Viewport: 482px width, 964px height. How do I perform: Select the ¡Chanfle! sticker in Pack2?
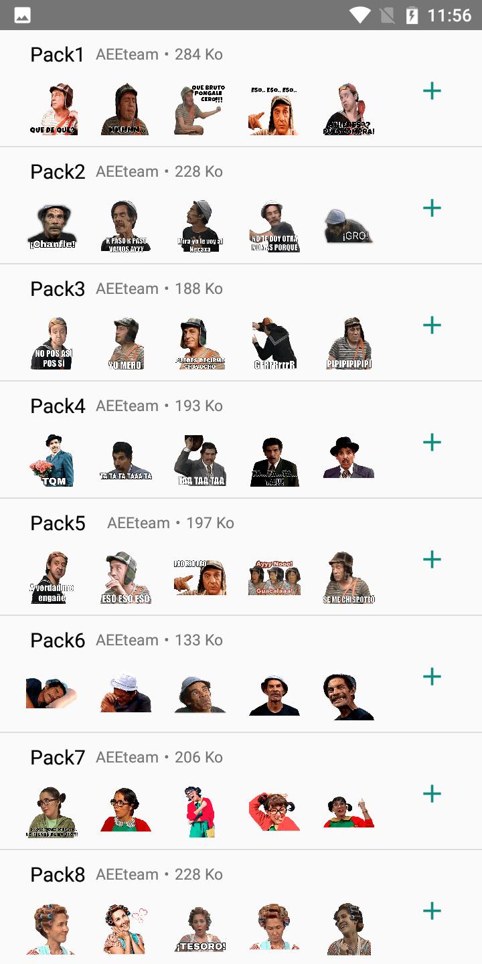pyautogui.click(x=52, y=226)
